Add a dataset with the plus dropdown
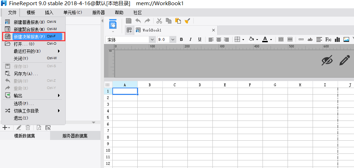 coord(6,128)
